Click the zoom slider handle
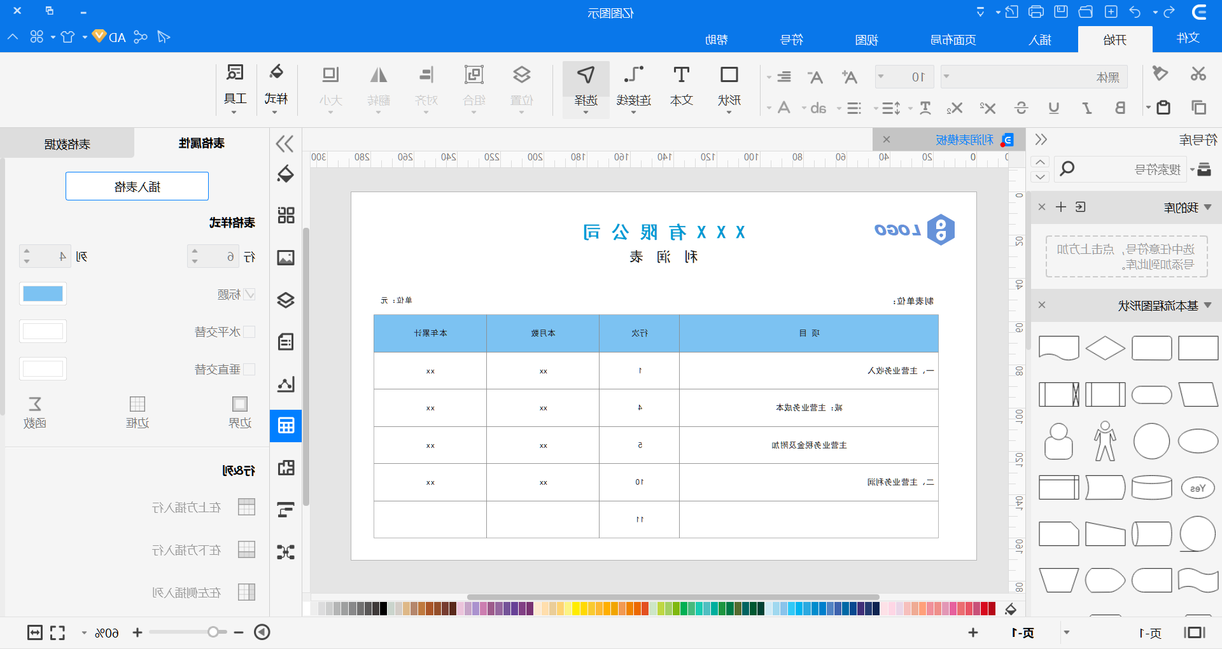This screenshot has height=649, width=1222. point(213,632)
